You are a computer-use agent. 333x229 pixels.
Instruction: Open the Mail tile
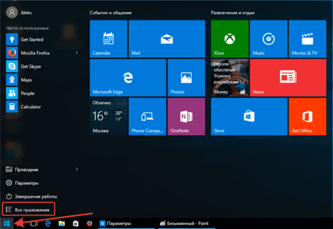167,39
